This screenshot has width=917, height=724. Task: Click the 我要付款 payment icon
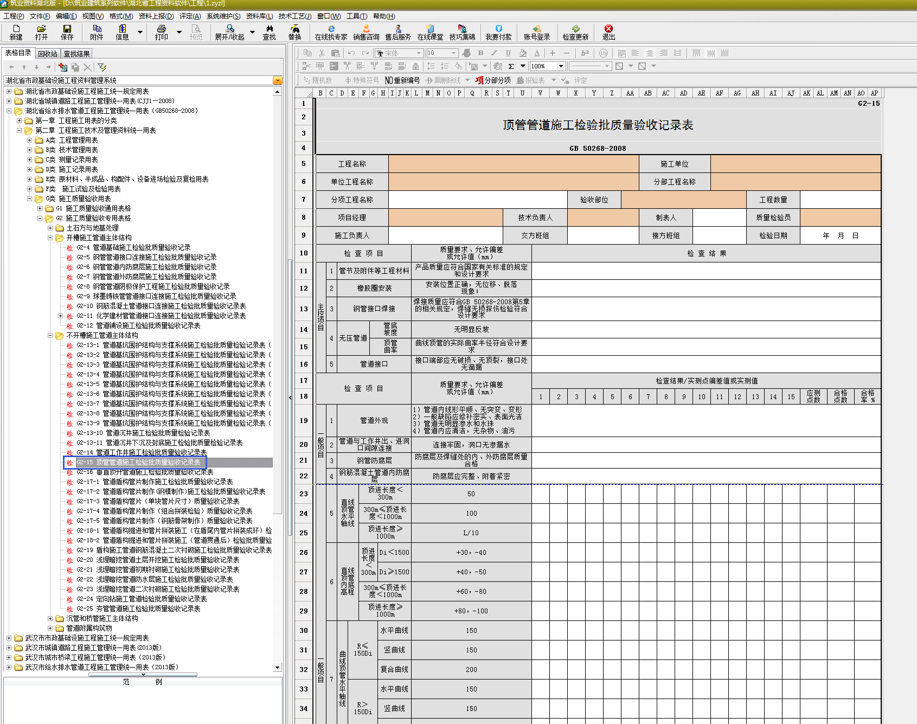498,32
